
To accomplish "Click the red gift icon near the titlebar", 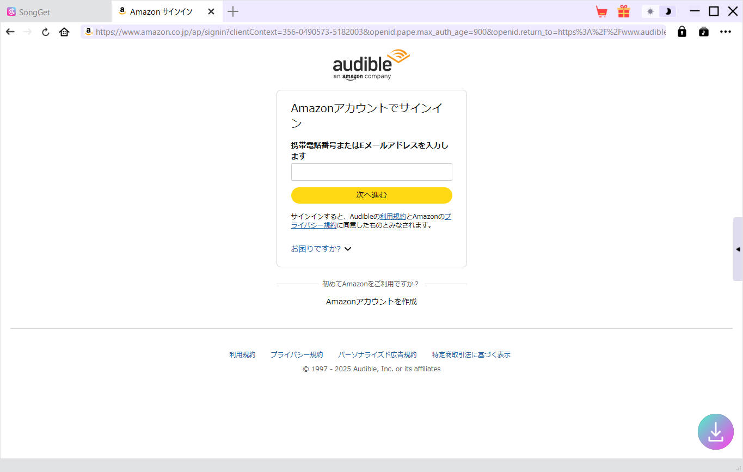I will coord(623,11).
